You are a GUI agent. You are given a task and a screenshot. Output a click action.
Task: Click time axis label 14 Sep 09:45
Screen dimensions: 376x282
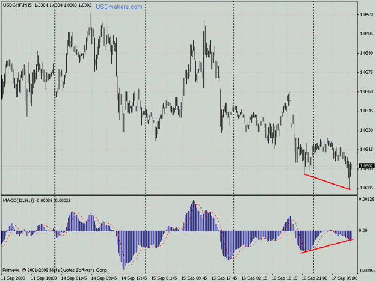[104, 278]
